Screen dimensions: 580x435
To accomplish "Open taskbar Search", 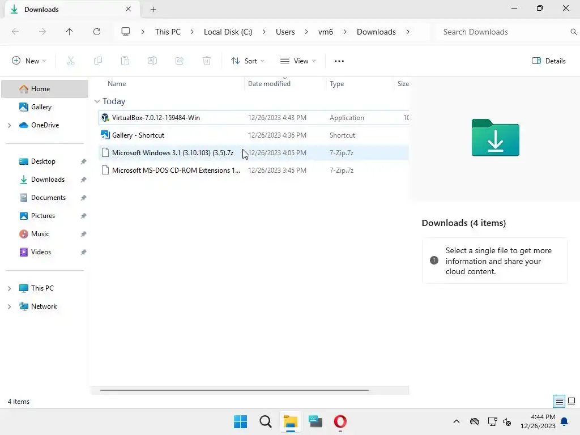I will [266, 421].
